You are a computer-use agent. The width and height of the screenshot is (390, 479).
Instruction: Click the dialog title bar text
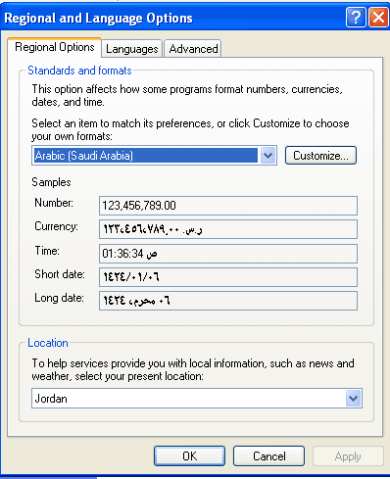click(x=98, y=18)
